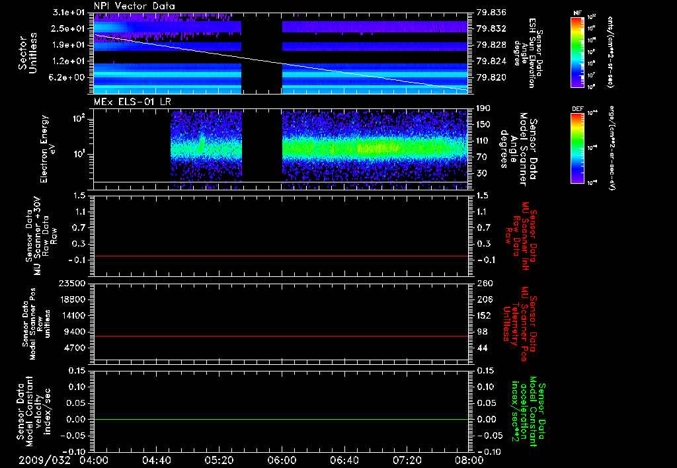Click the 9400 scanner position tick value

(74, 332)
